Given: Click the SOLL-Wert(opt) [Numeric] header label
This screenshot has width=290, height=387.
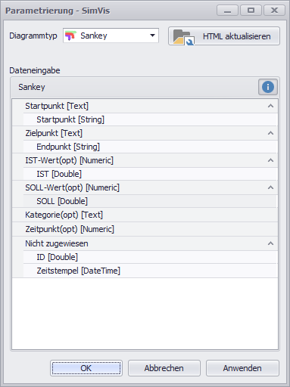Looking at the screenshot, I should (72, 187).
